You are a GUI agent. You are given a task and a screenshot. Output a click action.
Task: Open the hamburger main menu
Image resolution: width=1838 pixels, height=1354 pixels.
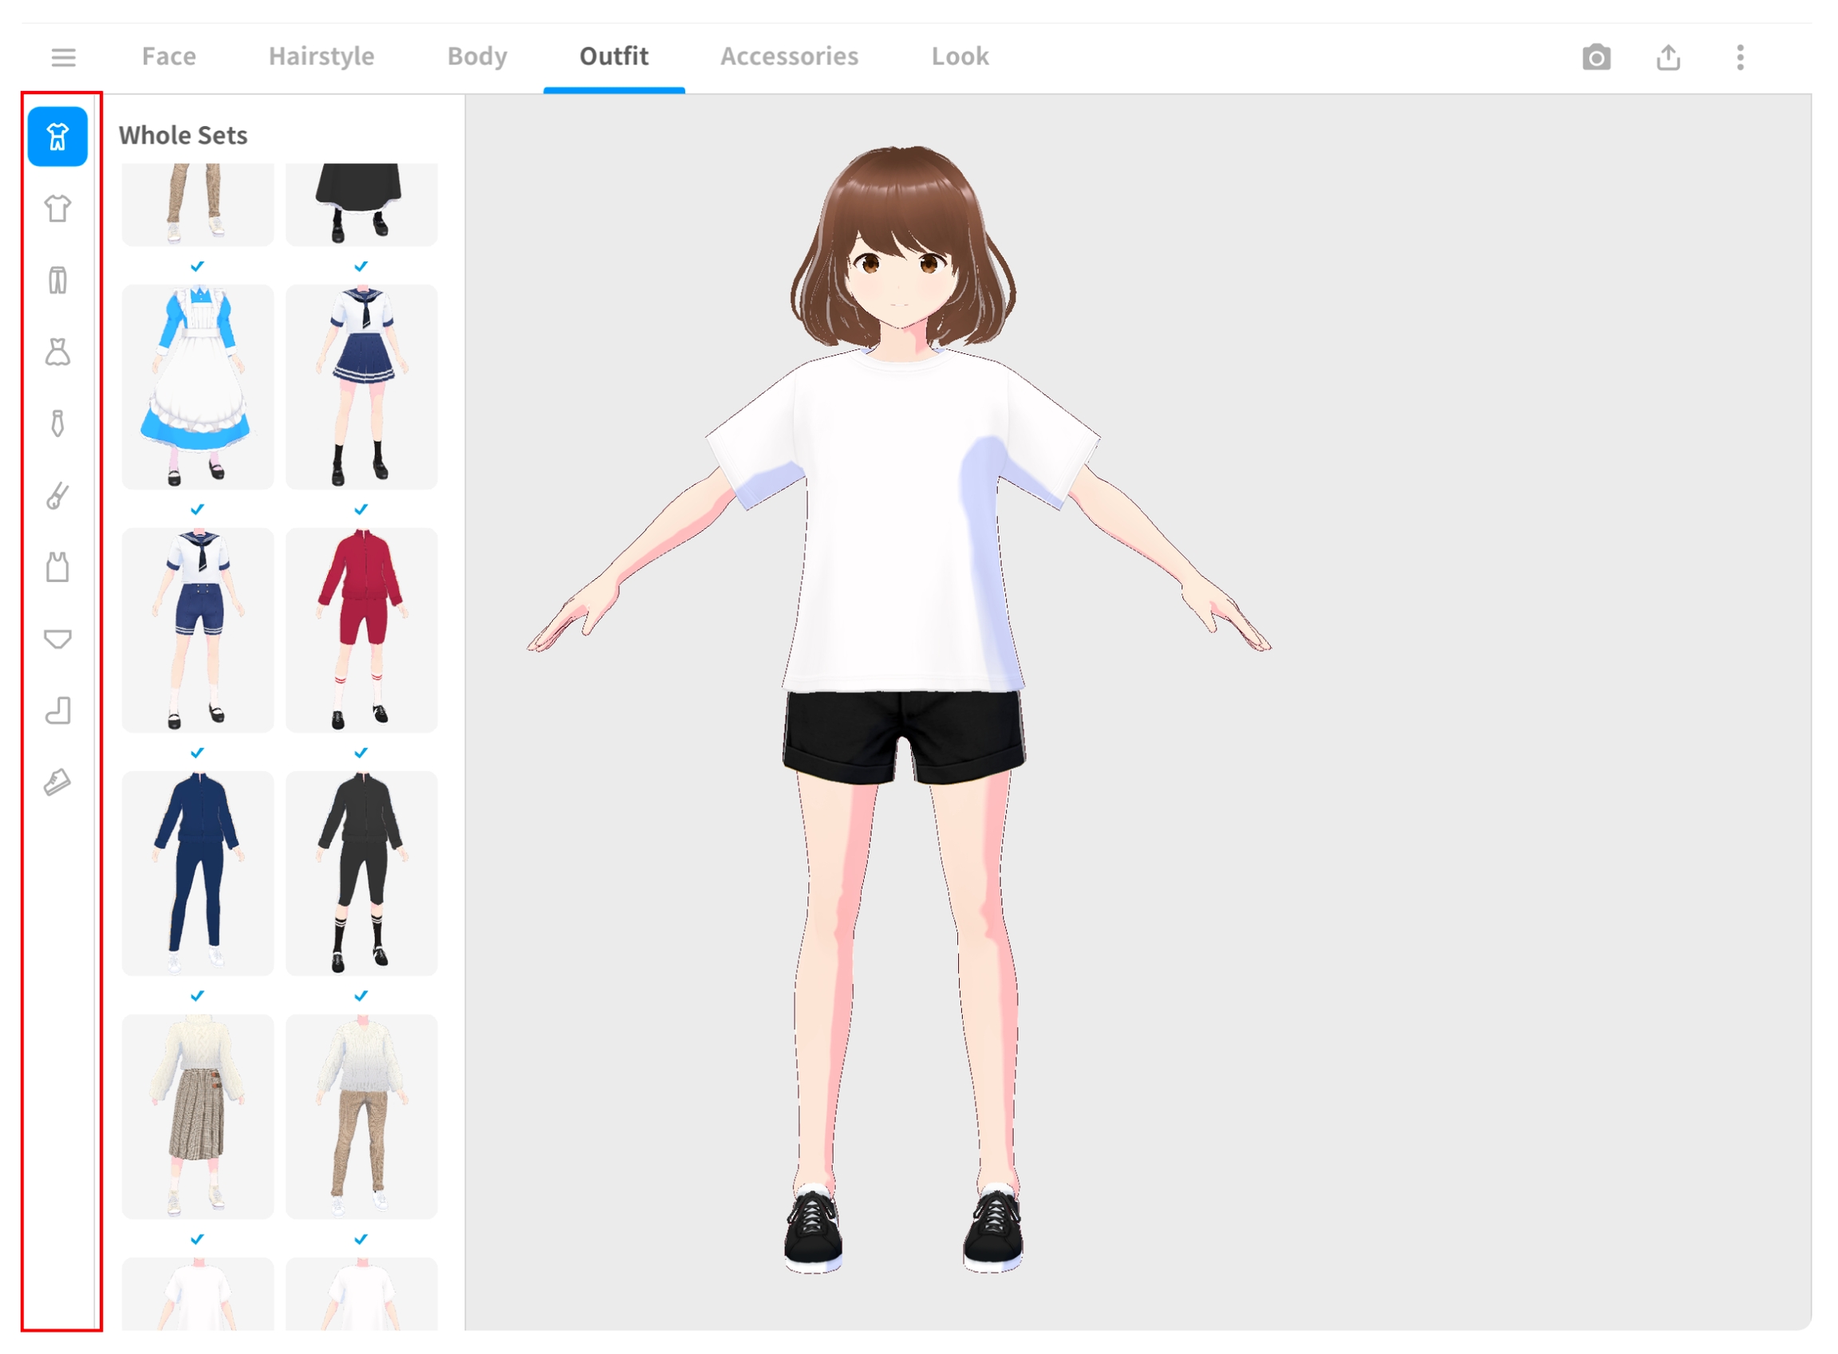pos(63,57)
